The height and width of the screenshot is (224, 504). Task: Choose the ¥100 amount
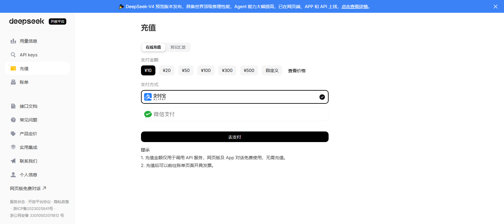pos(206,70)
